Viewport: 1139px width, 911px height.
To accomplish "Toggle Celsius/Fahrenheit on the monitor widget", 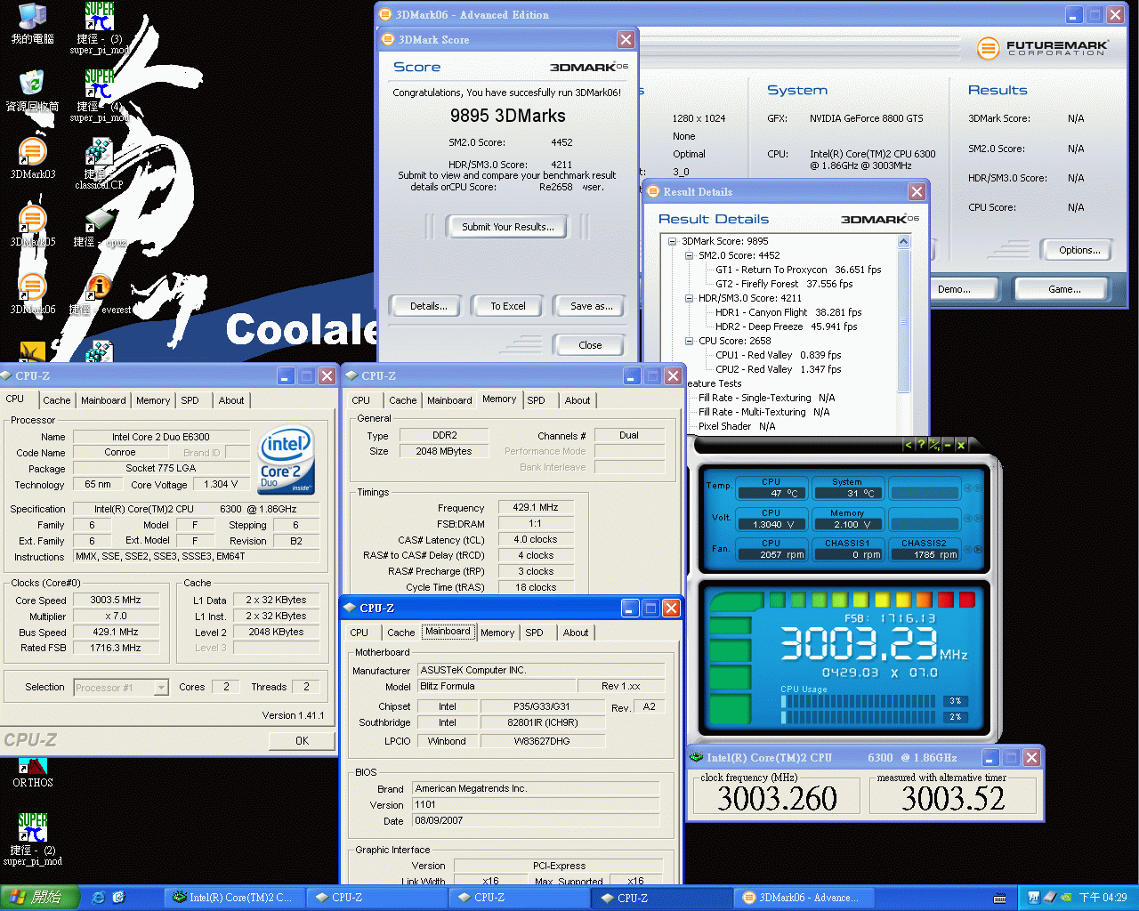I will pos(933,444).
